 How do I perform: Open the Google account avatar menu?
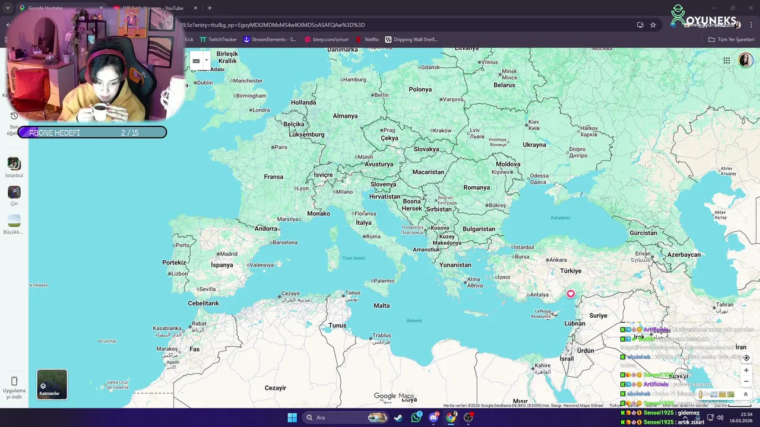tap(745, 60)
